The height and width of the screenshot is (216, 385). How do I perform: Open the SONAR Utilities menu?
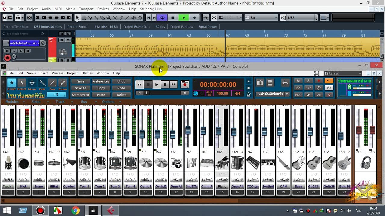point(87,73)
